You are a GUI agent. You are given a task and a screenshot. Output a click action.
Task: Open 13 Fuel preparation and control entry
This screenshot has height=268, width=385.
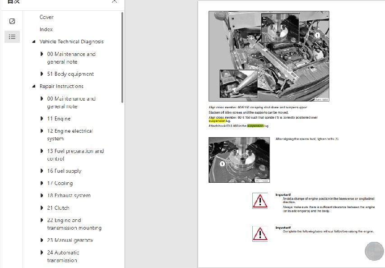click(x=75, y=155)
